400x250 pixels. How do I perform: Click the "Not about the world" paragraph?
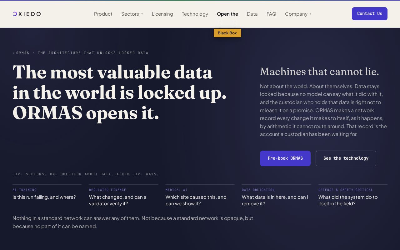point(323,110)
